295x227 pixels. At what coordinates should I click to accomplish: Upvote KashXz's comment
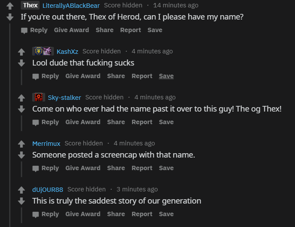(x=21, y=52)
